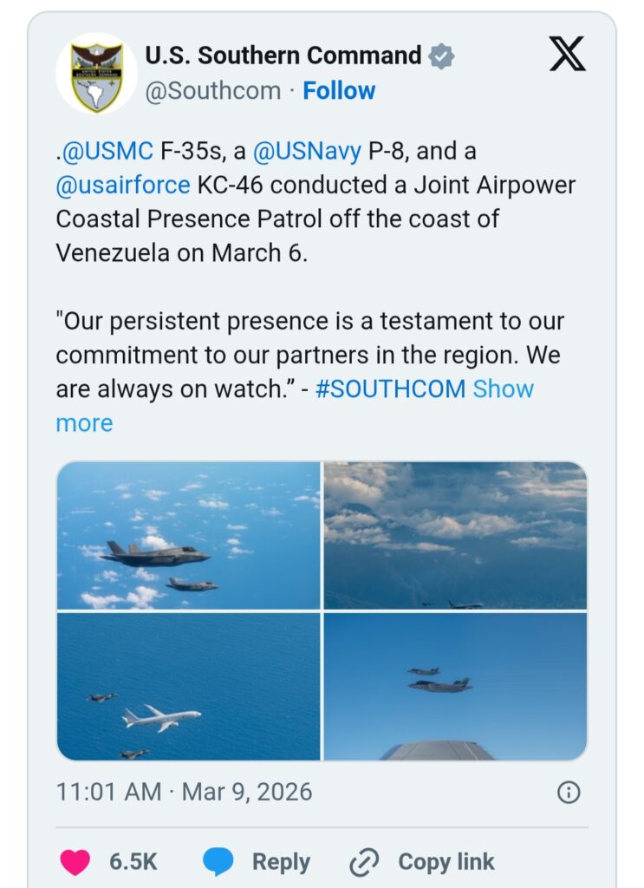The width and height of the screenshot is (644, 888).
Task: Open the F-35s above wing photo
Action: [x=456, y=687]
